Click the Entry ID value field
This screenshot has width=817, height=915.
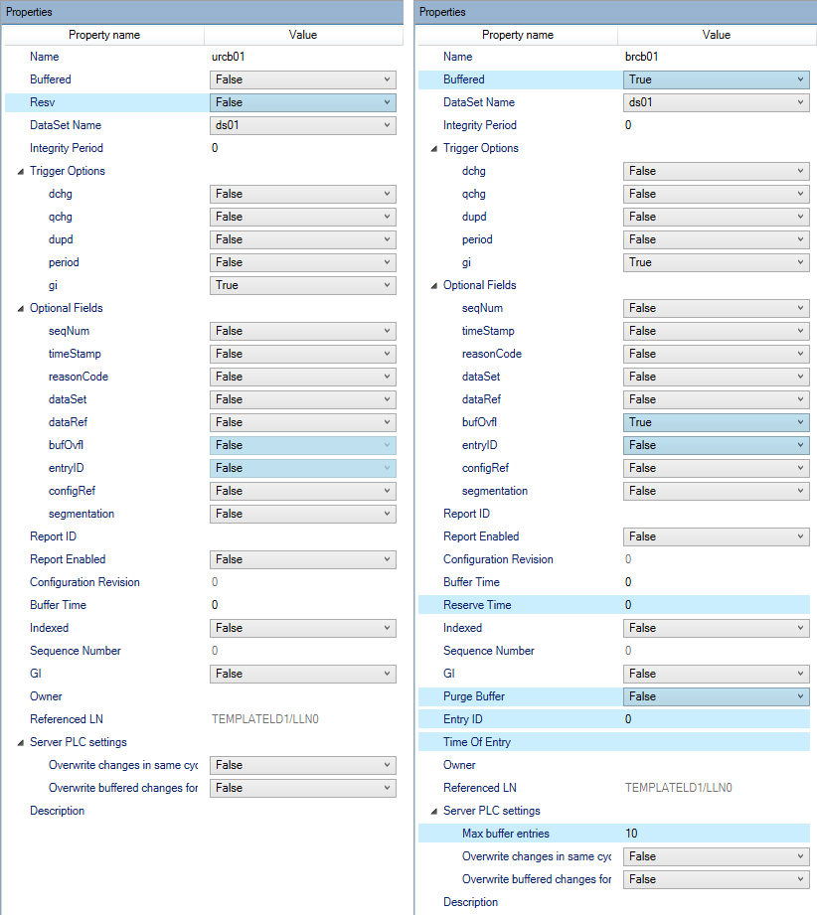pos(716,719)
